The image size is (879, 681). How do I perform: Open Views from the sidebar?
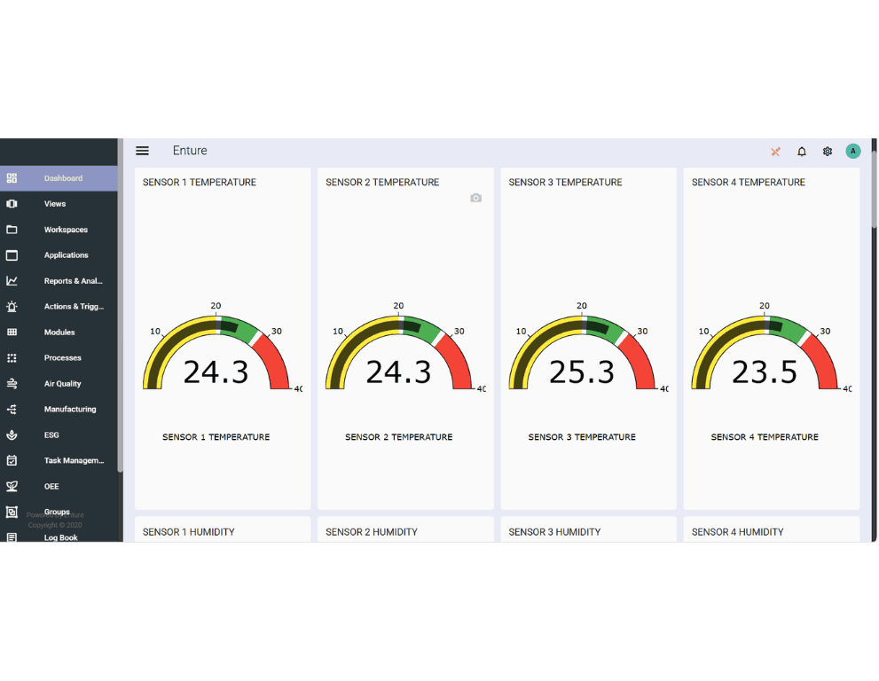tap(55, 204)
